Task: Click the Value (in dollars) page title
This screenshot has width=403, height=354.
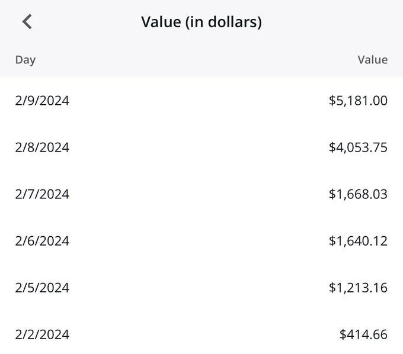Action: pos(201,22)
